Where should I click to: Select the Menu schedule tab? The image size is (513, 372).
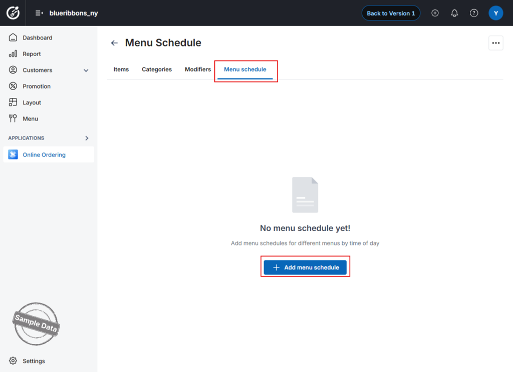click(x=245, y=69)
